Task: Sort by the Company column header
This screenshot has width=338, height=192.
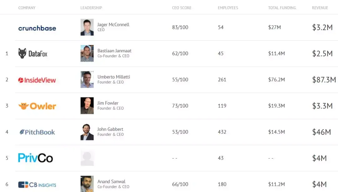Action: pos(27,8)
